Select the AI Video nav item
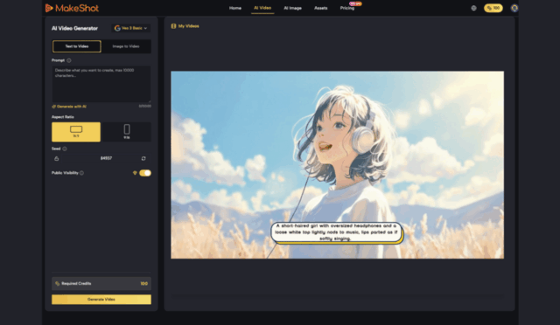 pyautogui.click(x=262, y=8)
